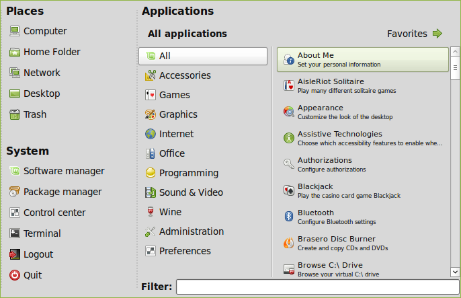Open Software manager from System list
Viewport: 461px width, 298px height.
point(56,171)
